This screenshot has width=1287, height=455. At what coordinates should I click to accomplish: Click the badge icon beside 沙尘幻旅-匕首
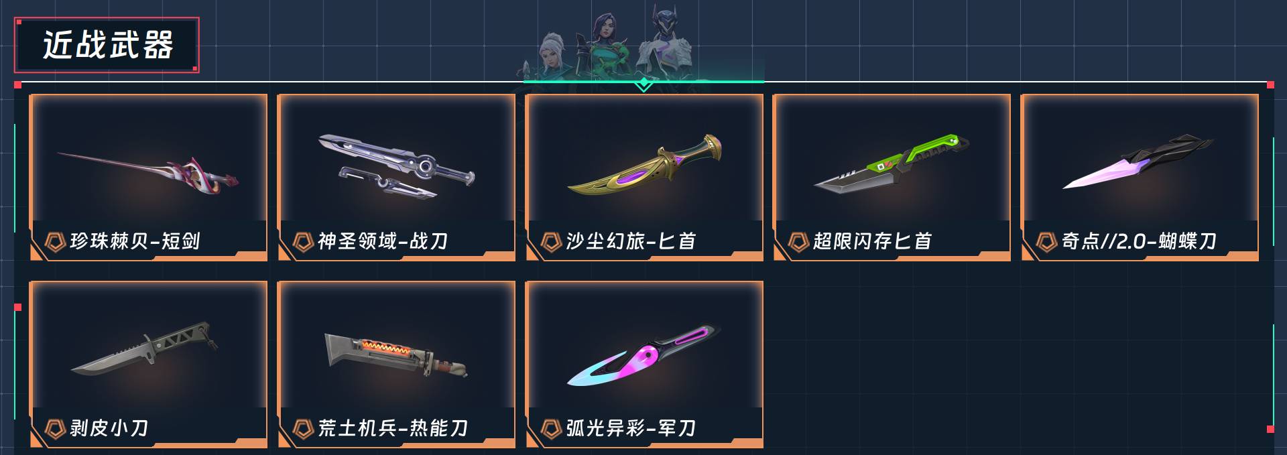551,241
